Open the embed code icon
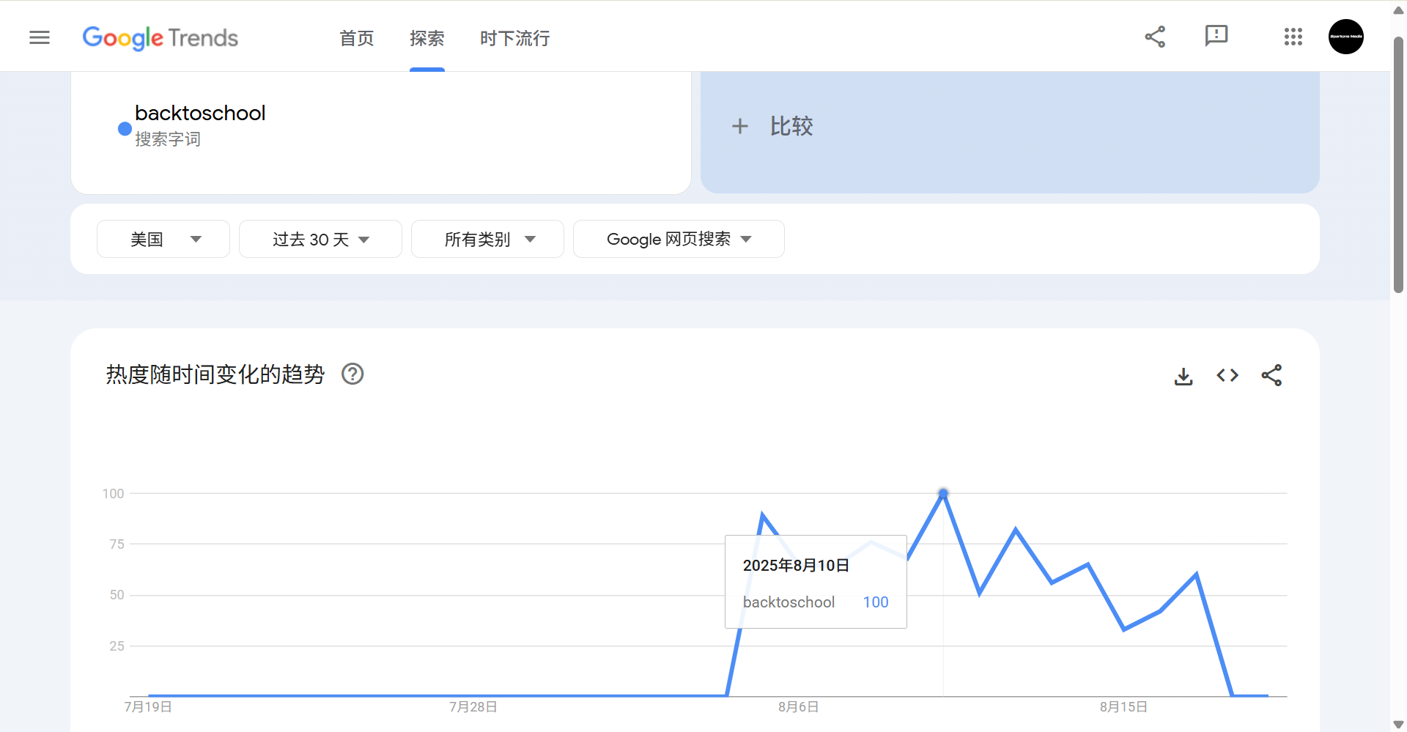Screen dimensions: 1407x732 coord(1227,375)
